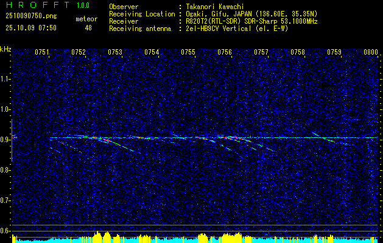
Task: Click the date stamp 25.10.09 07:50
Action: 31,28
